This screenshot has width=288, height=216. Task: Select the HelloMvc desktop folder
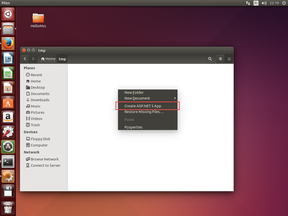tap(38, 20)
